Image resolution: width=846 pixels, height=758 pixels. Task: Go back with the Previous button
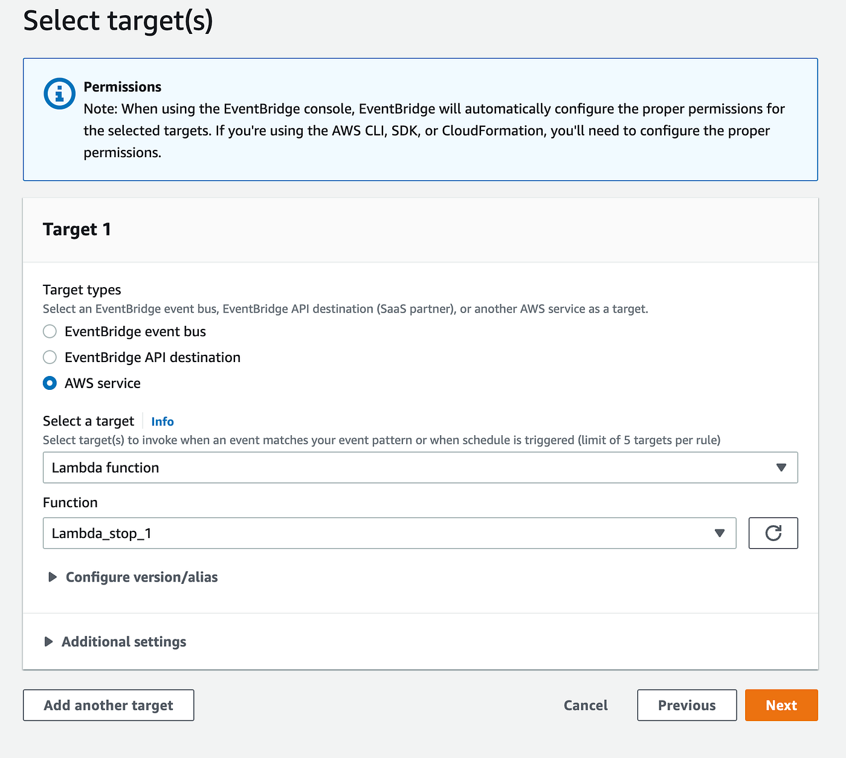click(x=686, y=705)
